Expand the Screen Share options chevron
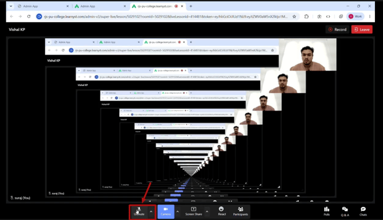Image resolution: width=383 pixels, height=220 pixels. pos(207,211)
